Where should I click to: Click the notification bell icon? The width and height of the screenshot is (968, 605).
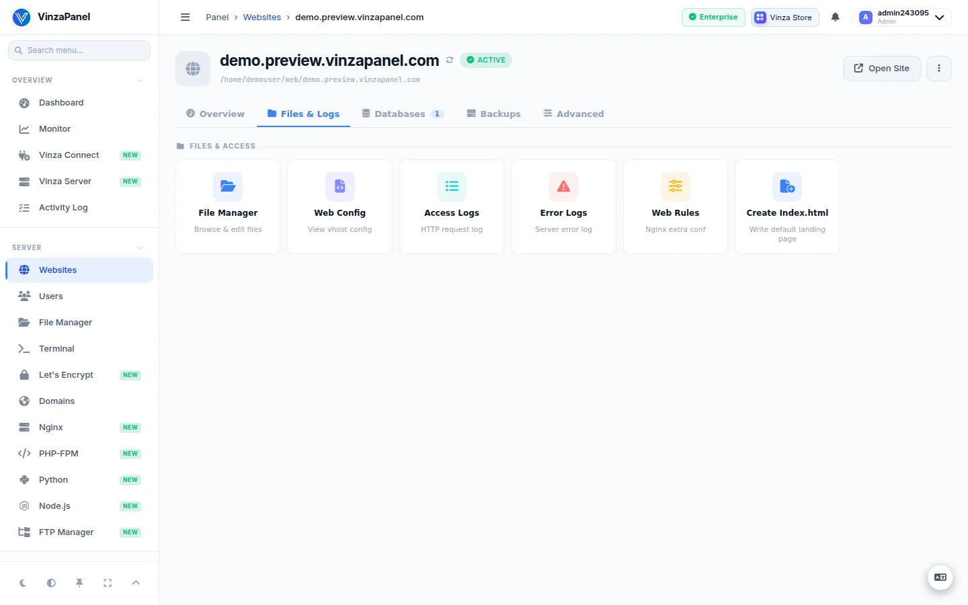(x=835, y=17)
